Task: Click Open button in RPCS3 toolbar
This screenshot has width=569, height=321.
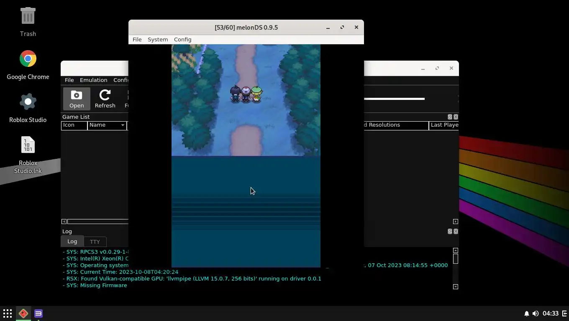Action: (77, 99)
